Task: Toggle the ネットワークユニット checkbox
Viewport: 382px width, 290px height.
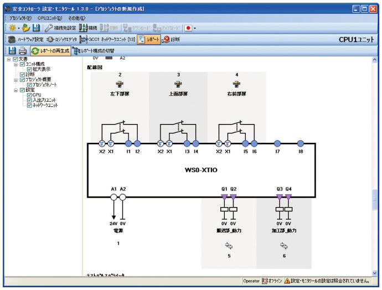Action: coord(30,105)
